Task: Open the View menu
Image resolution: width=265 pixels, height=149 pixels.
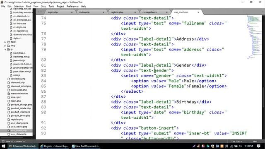Action: pyautogui.click(x=36, y=7)
